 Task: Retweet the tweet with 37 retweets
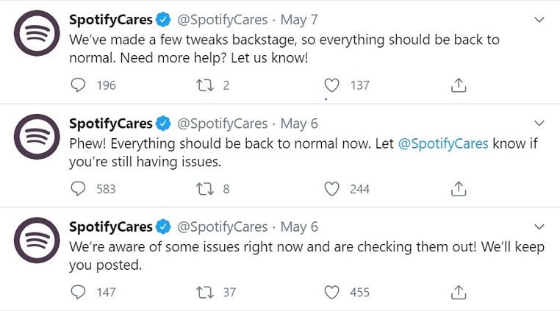[x=205, y=293]
